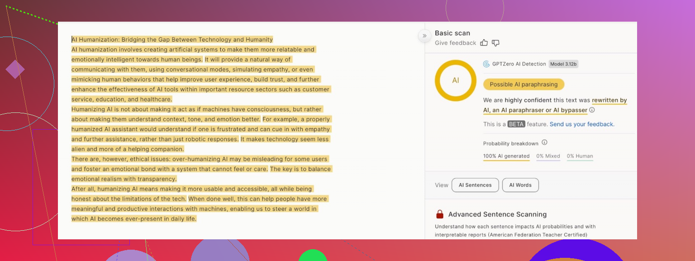Toggle the AI Words view
This screenshot has width=695, height=261.
point(520,185)
